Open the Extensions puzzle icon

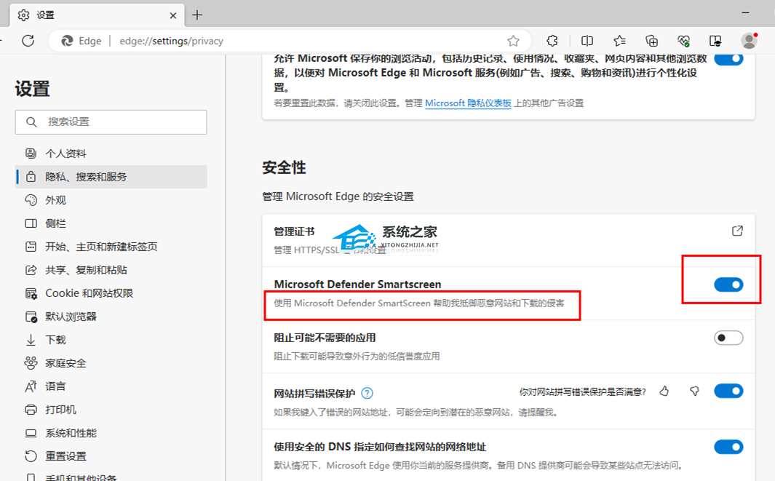[552, 41]
